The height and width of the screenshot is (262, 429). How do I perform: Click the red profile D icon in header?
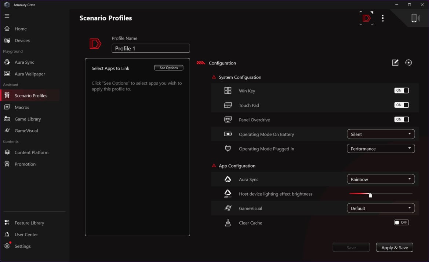click(x=366, y=18)
